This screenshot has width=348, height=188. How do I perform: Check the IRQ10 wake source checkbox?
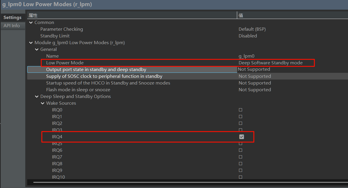(x=240, y=177)
